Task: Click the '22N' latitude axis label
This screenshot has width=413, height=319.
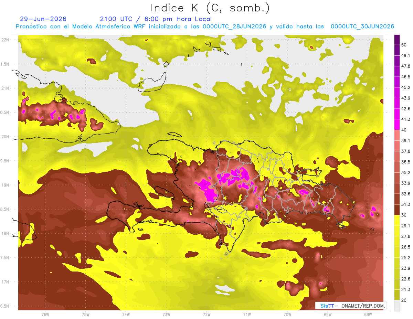Action: tap(5, 40)
